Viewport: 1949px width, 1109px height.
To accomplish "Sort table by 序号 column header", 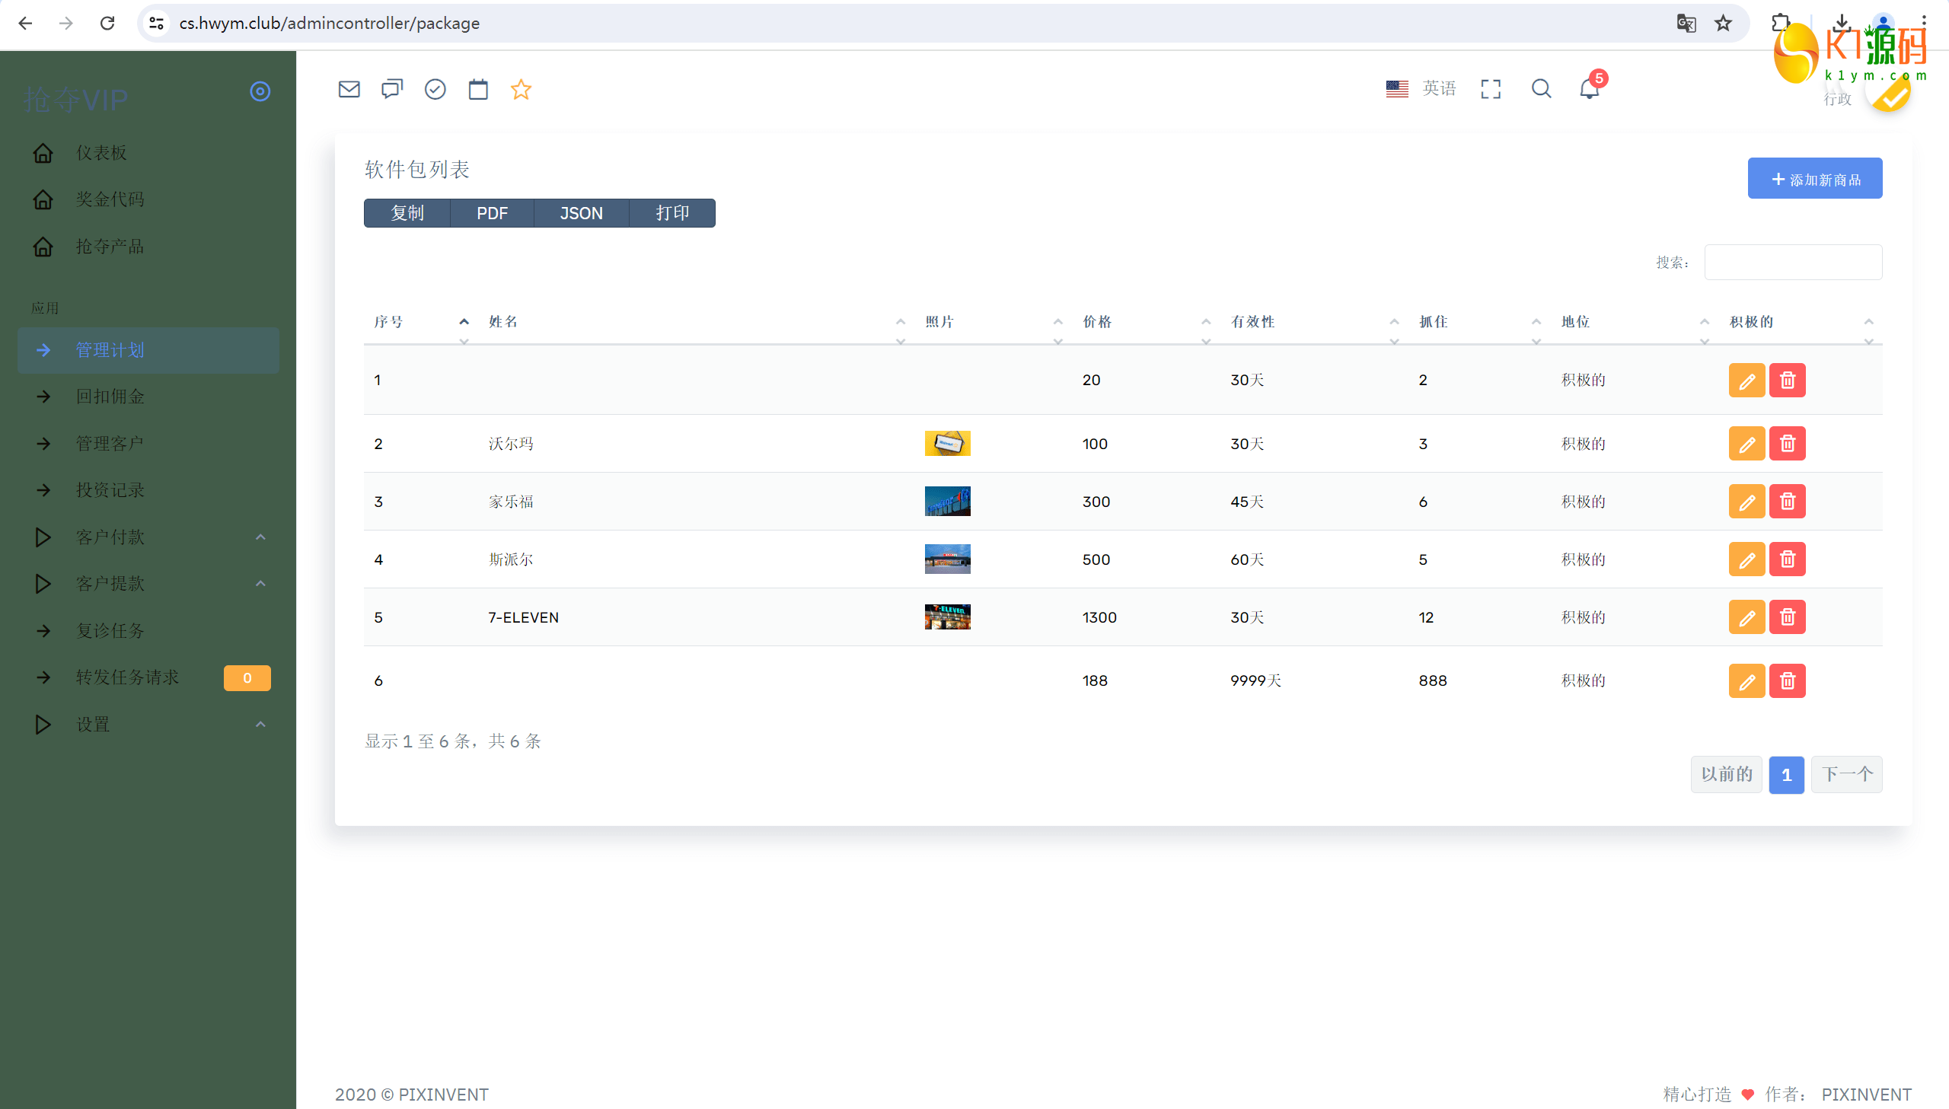I will pos(388,321).
